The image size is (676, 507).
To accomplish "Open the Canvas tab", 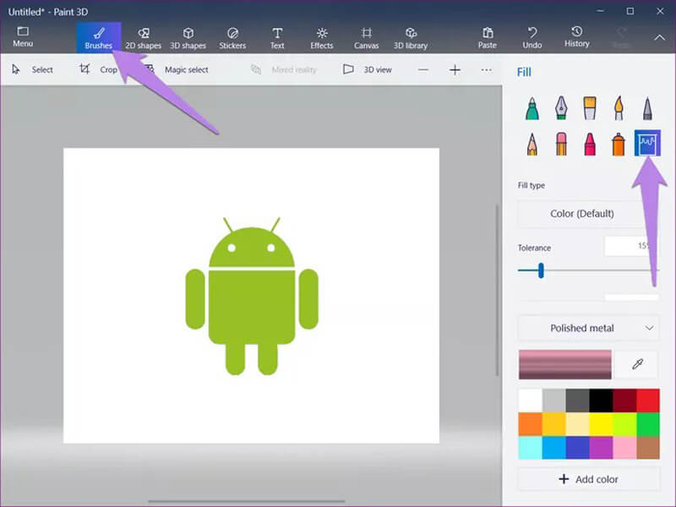I will (367, 38).
